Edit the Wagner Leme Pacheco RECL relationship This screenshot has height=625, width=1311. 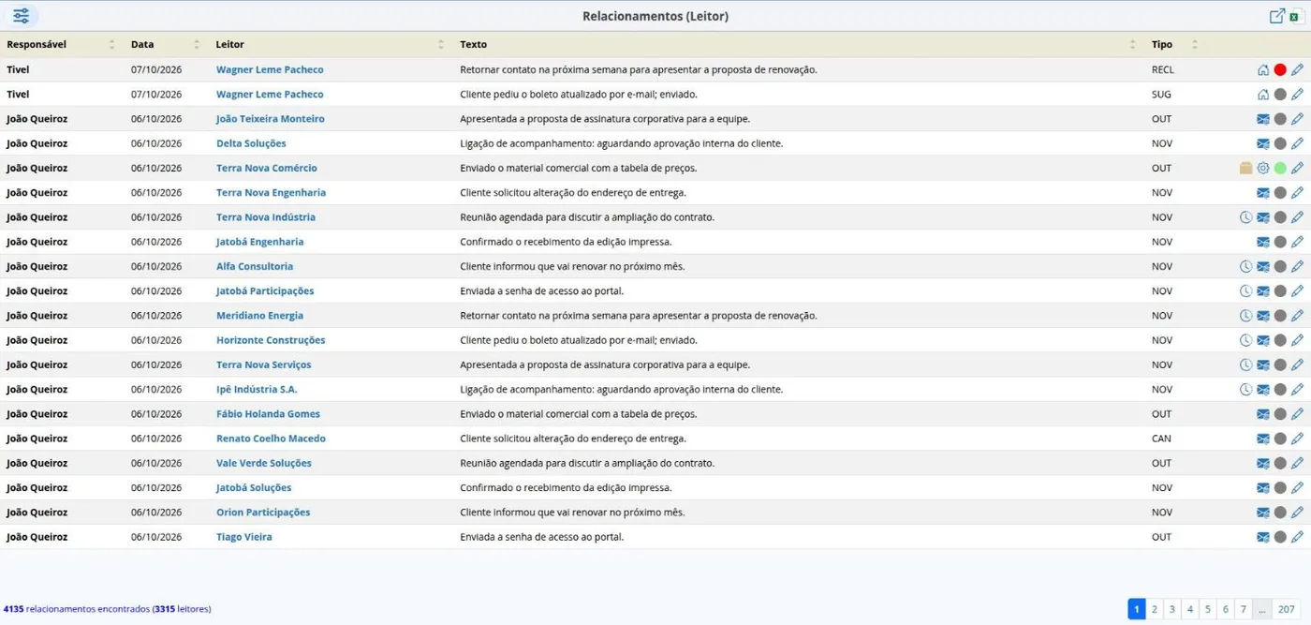1297,69
